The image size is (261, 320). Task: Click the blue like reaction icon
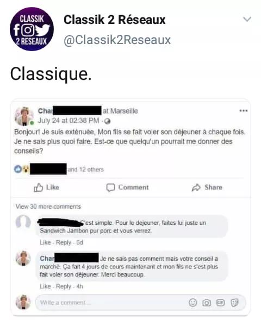pos(18,169)
